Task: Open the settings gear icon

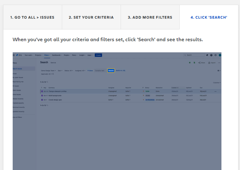Action: click(216, 55)
